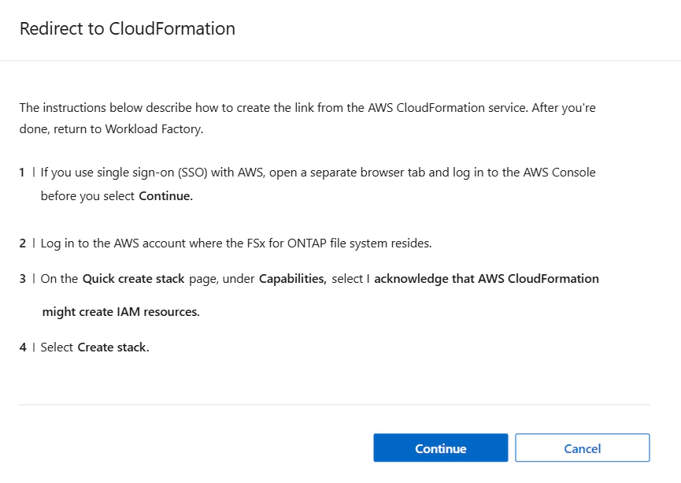The image size is (681, 483).
Task: Click the bold 'might create IAM resources.' text
Action: click(120, 312)
